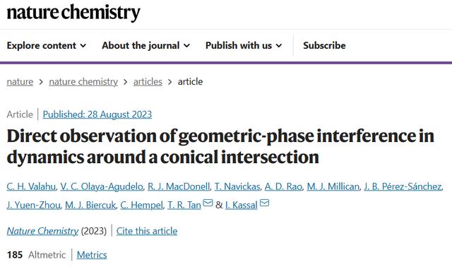452x274 pixels.
Task: Open author M. J. Biercuk
Action: point(90,205)
